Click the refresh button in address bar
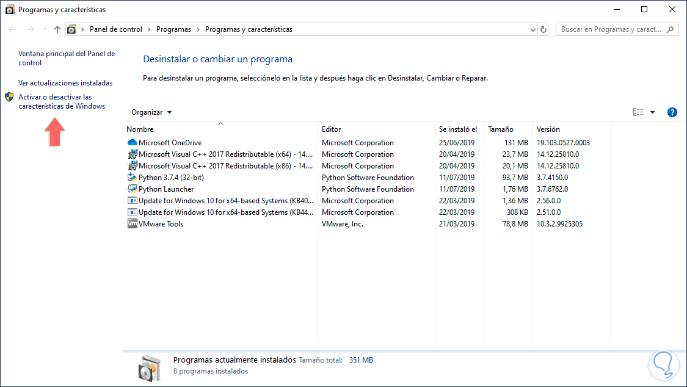The image size is (687, 387). coord(543,29)
